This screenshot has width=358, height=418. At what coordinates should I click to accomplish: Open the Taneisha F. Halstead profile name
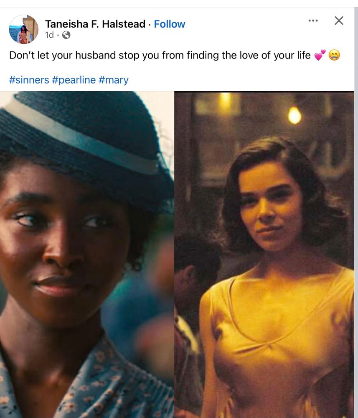[x=95, y=24]
